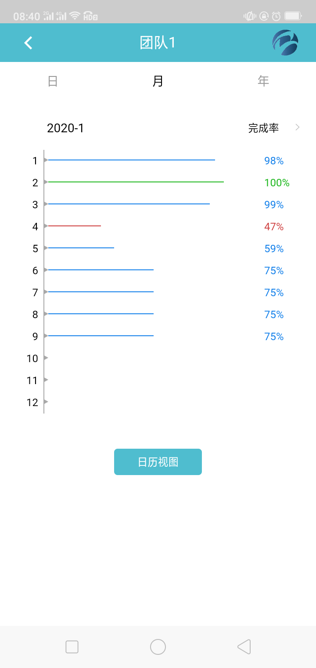This screenshot has width=316, height=668.
Task: Select the 月 (month) tab
Action: pyautogui.click(x=158, y=81)
